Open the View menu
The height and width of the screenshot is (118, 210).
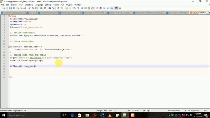(x=21, y=5)
